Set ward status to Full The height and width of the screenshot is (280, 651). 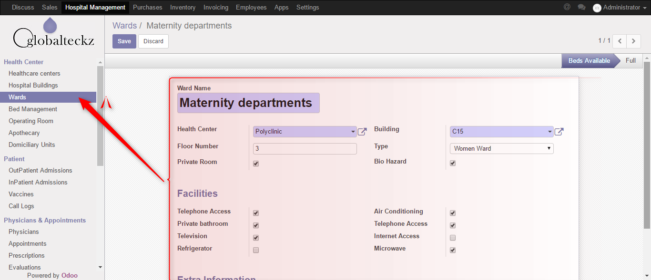[631, 60]
